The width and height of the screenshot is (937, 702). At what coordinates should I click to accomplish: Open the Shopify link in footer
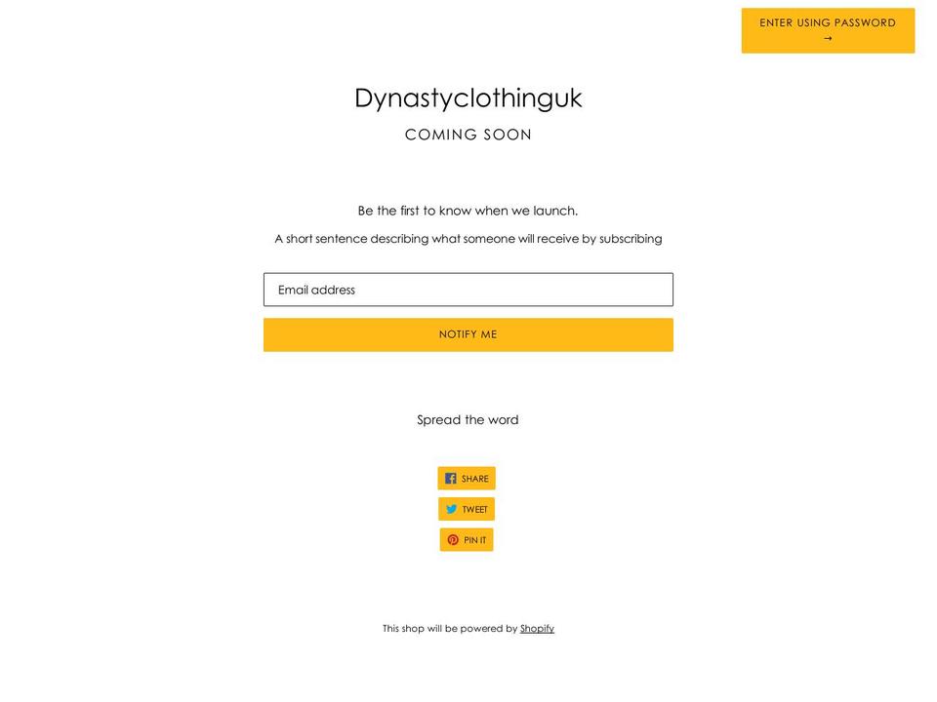537,629
